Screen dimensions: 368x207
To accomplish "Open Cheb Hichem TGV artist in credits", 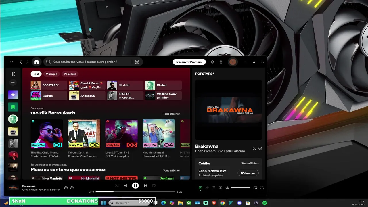I will coord(212,171).
